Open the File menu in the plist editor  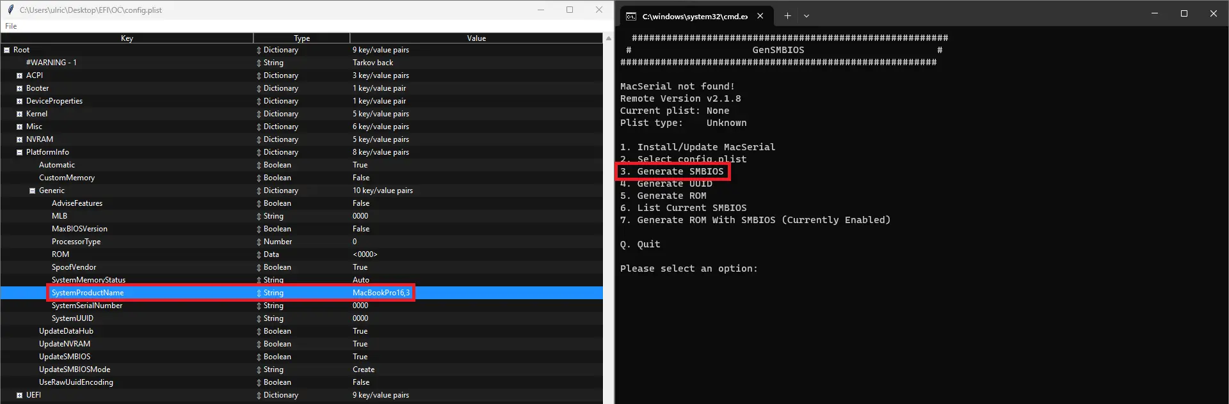[11, 26]
